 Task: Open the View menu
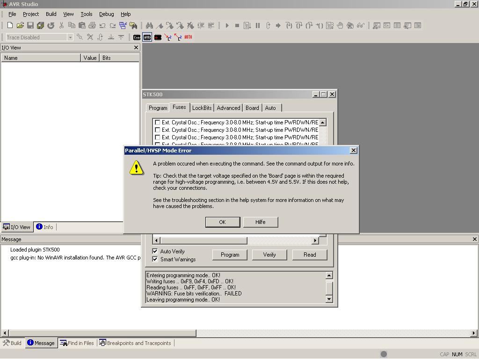click(x=68, y=14)
